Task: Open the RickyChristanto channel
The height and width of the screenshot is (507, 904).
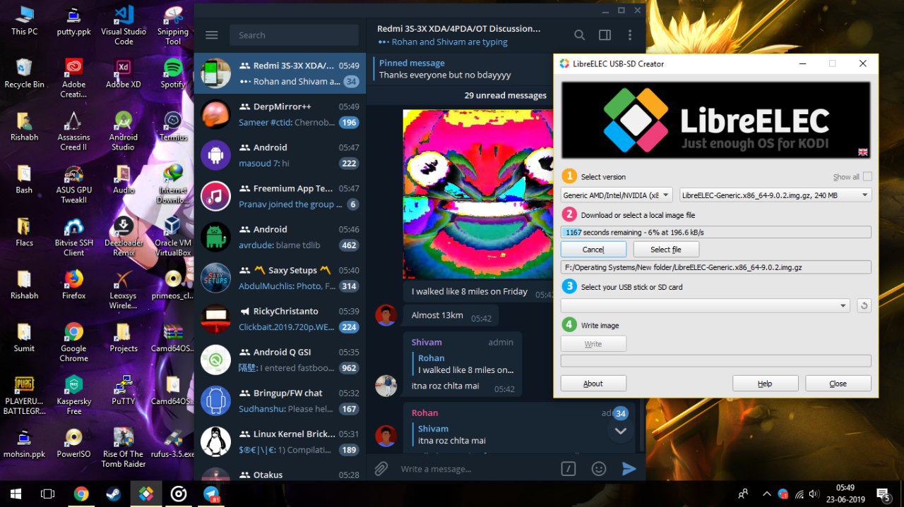Action: tap(280, 318)
